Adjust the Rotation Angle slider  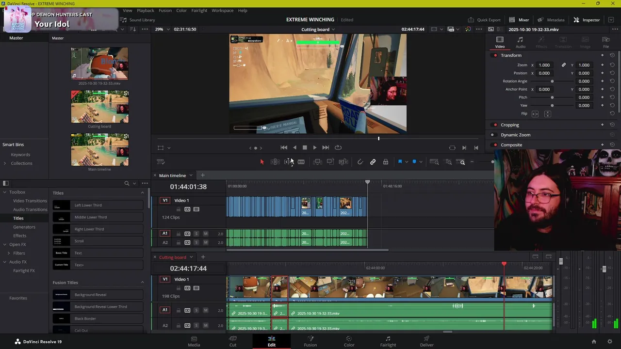point(552,81)
